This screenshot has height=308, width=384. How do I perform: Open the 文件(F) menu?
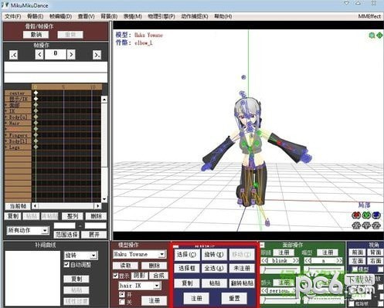(x=13, y=16)
